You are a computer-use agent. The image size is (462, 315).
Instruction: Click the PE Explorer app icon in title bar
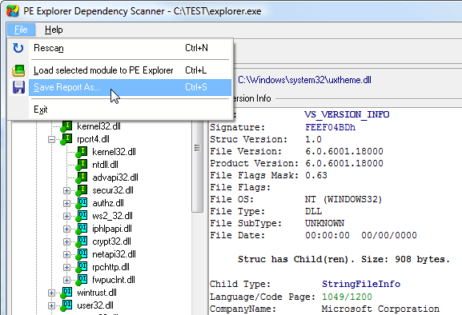(x=13, y=11)
